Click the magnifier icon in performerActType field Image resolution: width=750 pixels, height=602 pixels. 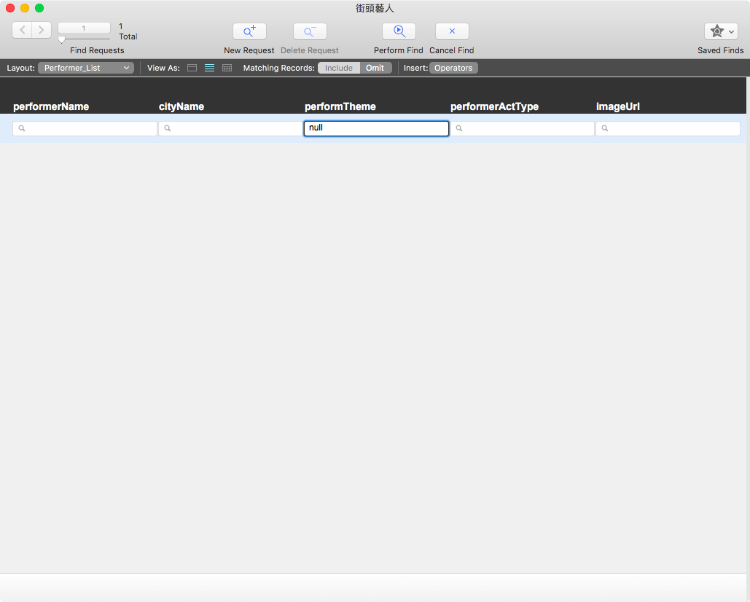(458, 128)
